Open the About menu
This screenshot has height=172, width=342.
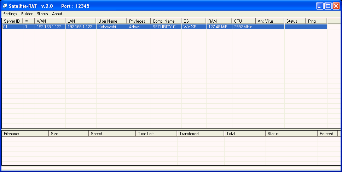point(57,14)
